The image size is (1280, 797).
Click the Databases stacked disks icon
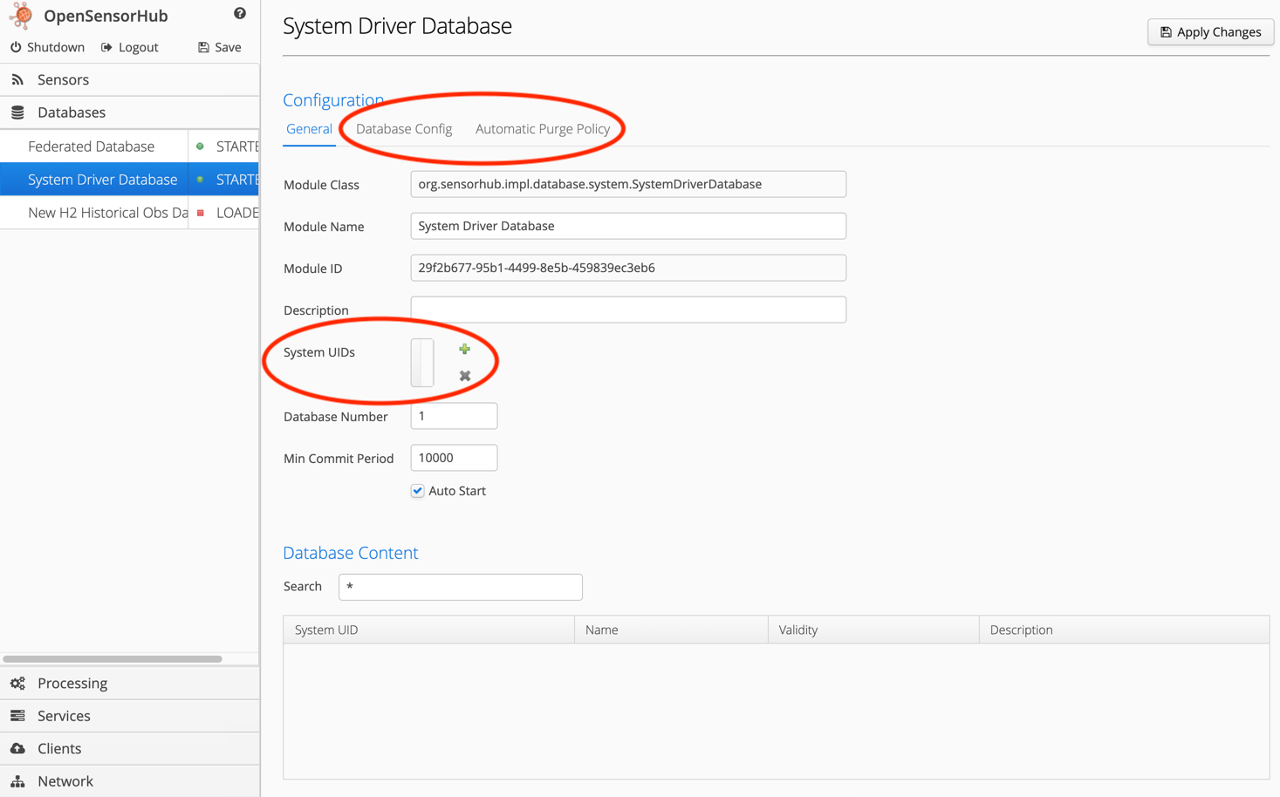coord(17,112)
